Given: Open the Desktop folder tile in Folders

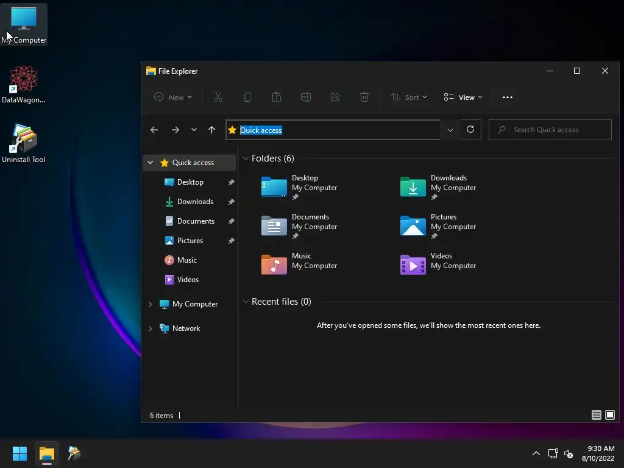Looking at the screenshot, I should click(299, 187).
